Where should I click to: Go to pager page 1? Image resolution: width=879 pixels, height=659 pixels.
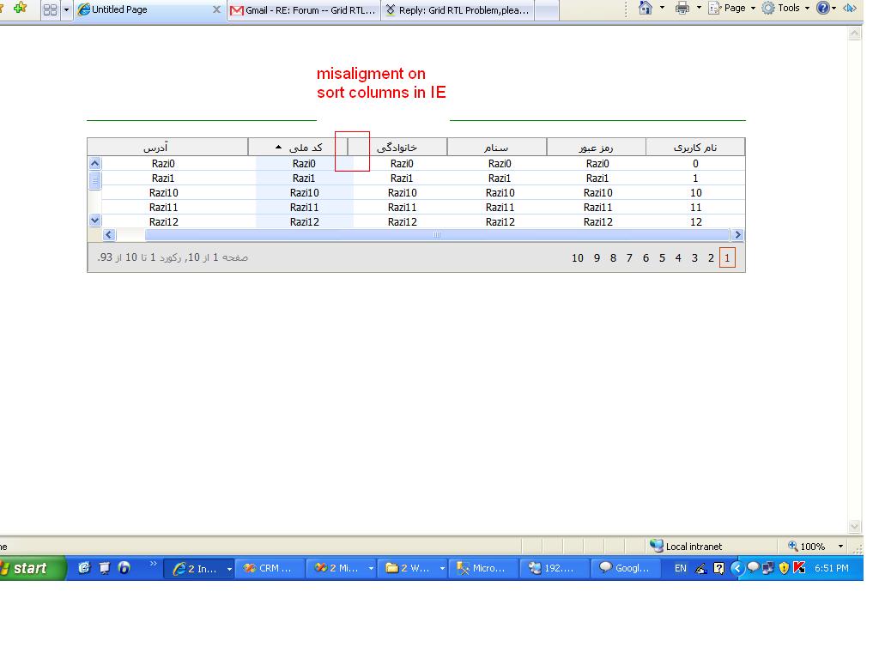click(x=727, y=257)
